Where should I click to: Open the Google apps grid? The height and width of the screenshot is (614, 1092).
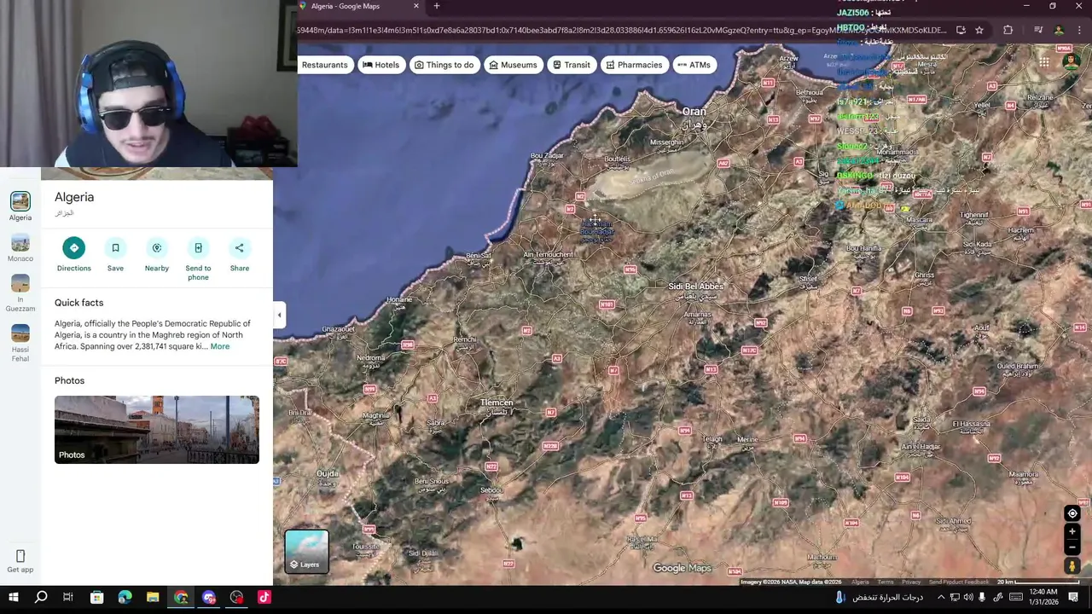click(x=1044, y=62)
